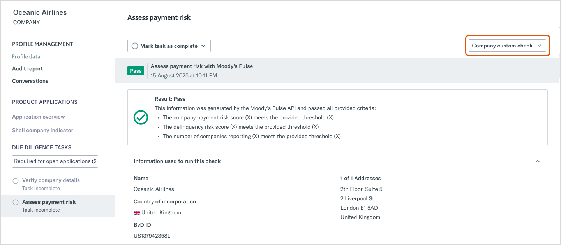Select the "Verify company details" task radio circle
This screenshot has width=561, height=245.
(x=15, y=180)
